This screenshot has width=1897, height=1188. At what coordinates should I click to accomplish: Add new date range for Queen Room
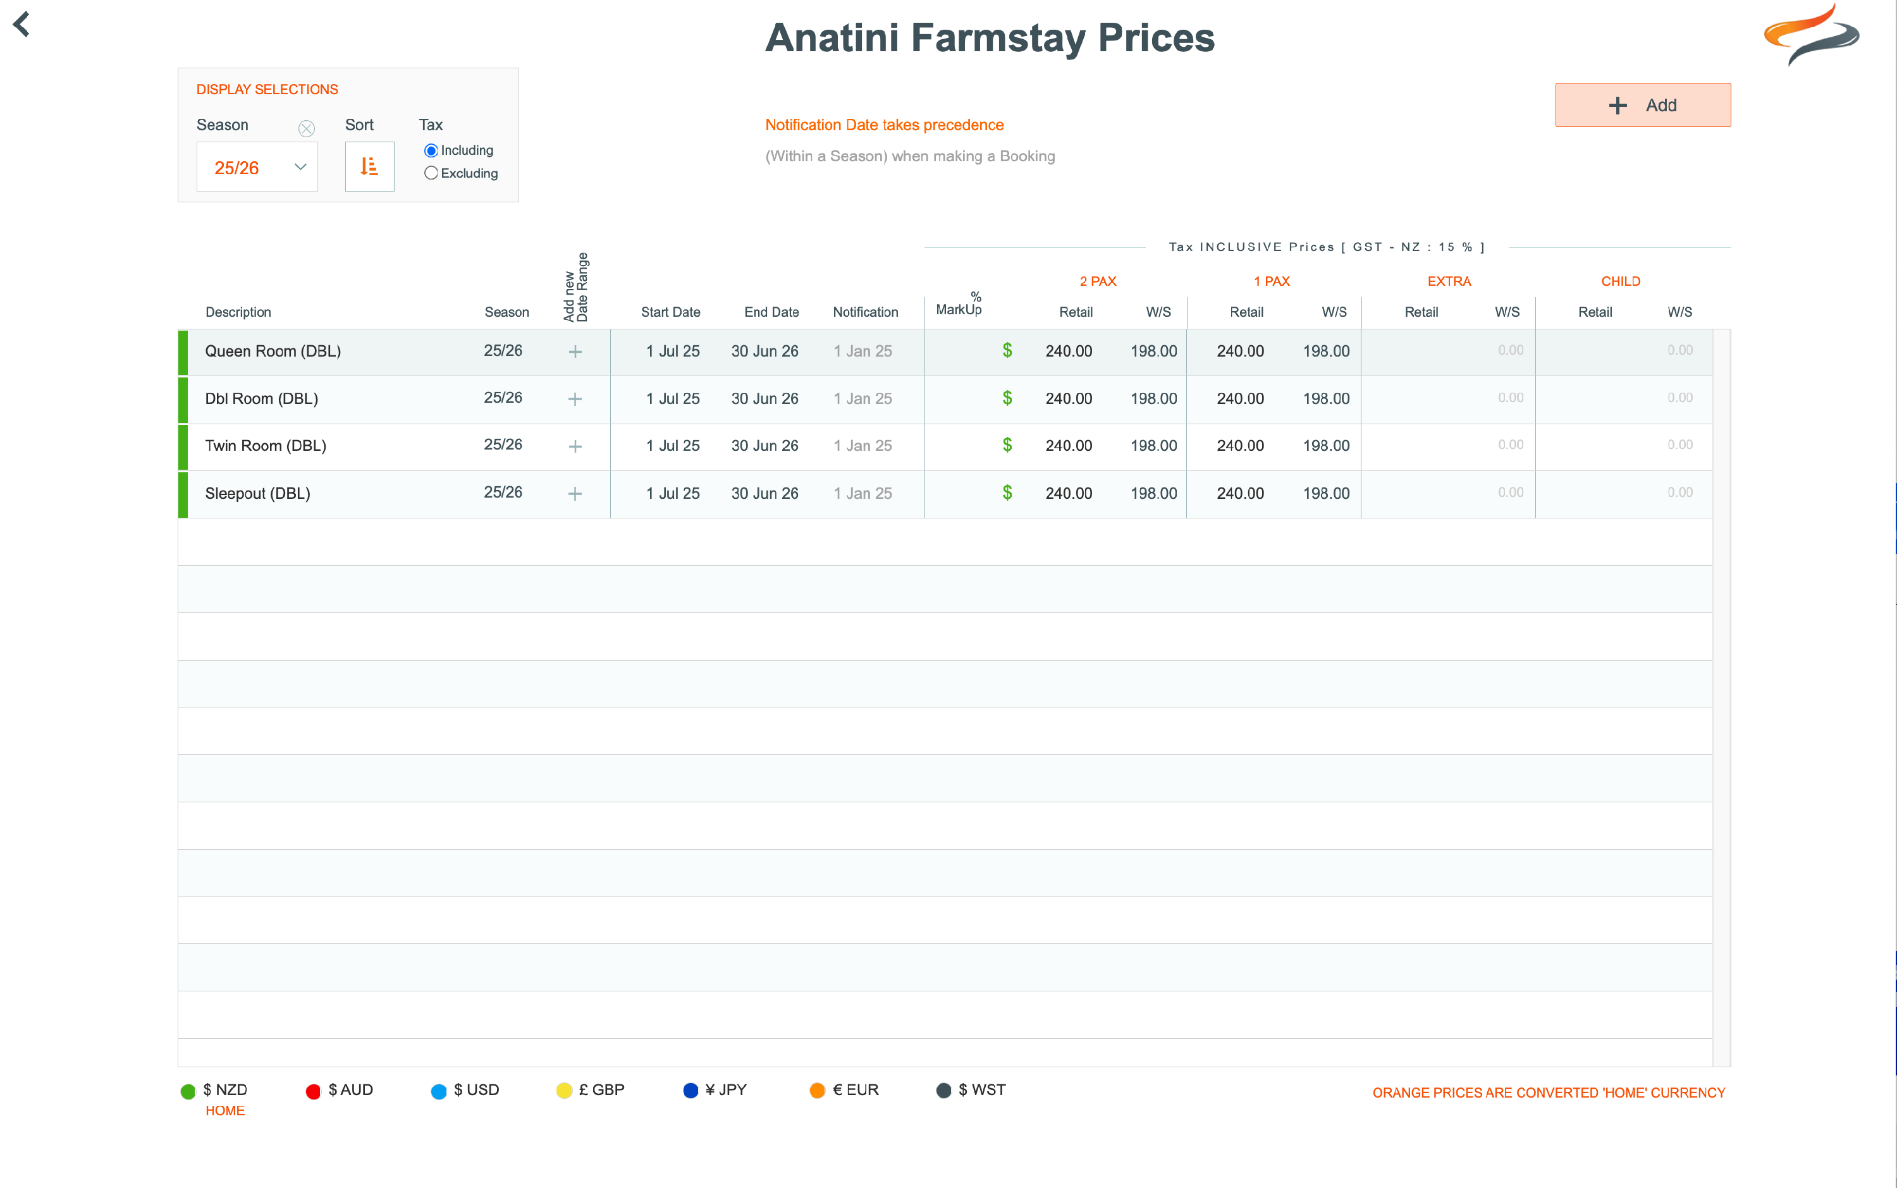(x=575, y=352)
